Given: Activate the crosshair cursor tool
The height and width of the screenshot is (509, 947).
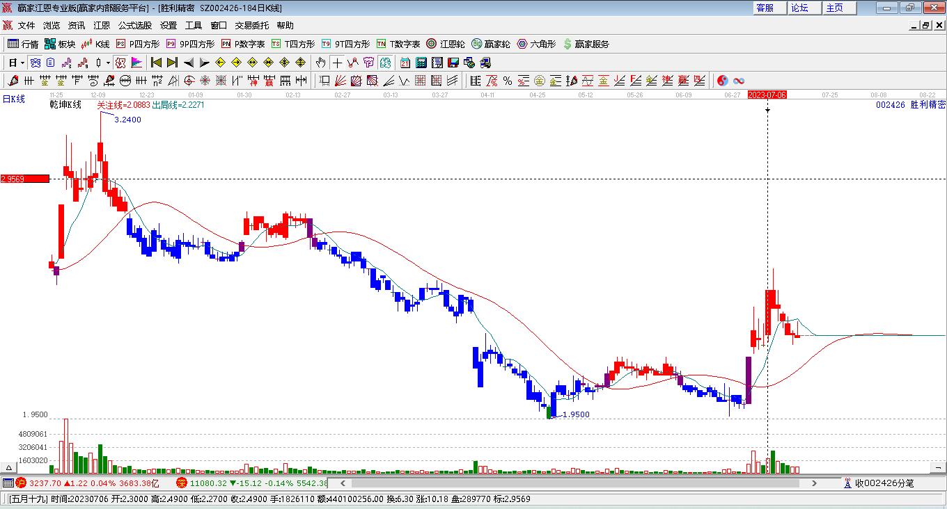Looking at the screenshot, I should click(337, 63).
